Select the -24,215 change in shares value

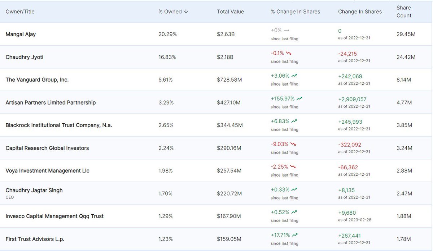coord(347,54)
